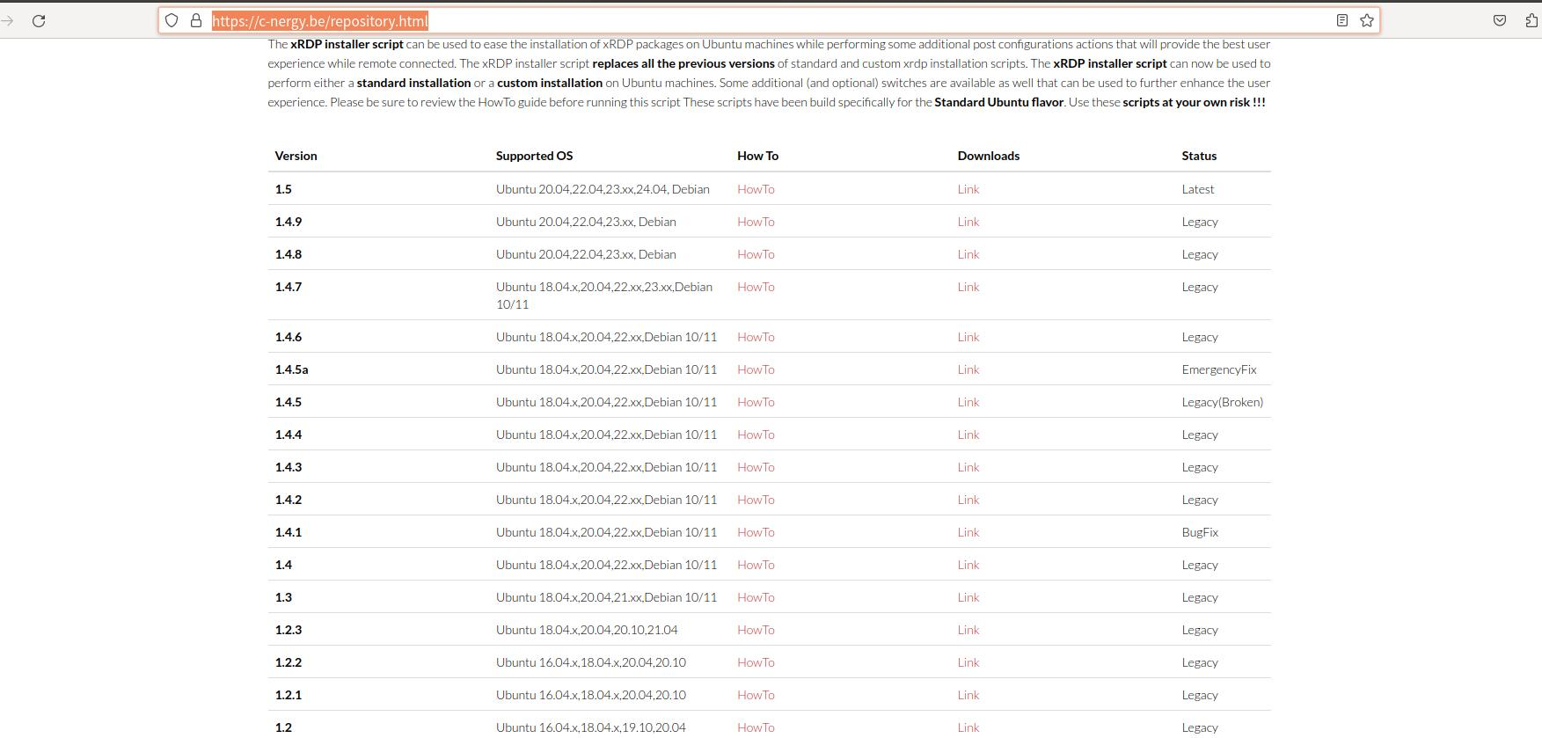The width and height of the screenshot is (1542, 738).
Task: Open the tracking protection shield icon
Action: click(172, 20)
